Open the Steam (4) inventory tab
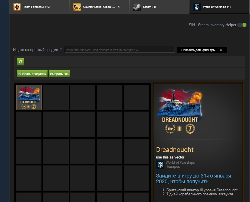The height and width of the screenshot is (202, 250). coord(159,7)
